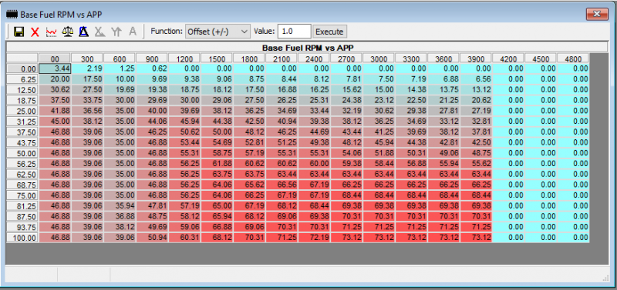This screenshot has height=290, width=617.
Task: Click the cell with value 72.19
Action: pyautogui.click(x=314, y=238)
